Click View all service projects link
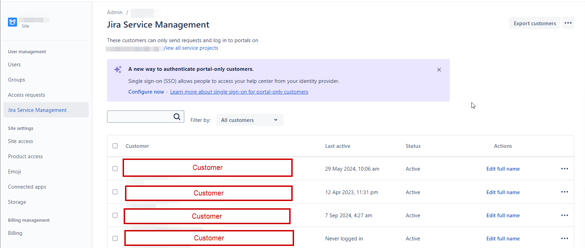The width and height of the screenshot is (585, 248). 191,48
